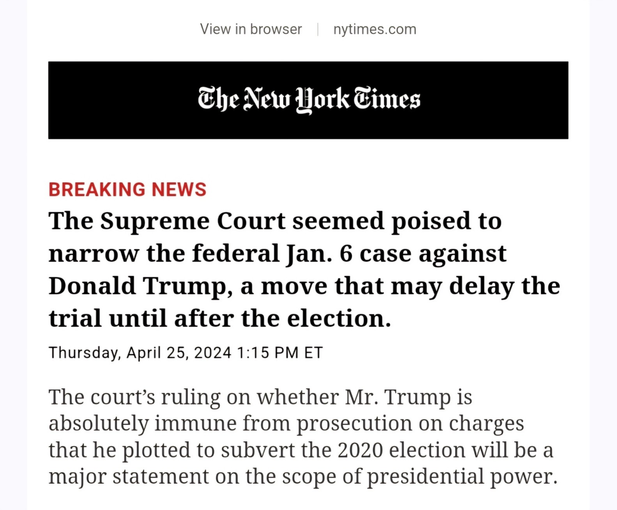This screenshot has height=510, width=617.
Task: Click The New York Times logo
Action: 309,100
